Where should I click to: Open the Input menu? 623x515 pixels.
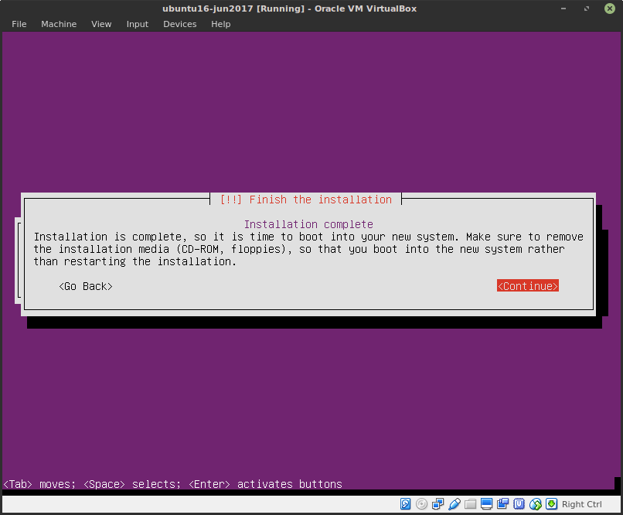pyautogui.click(x=137, y=24)
